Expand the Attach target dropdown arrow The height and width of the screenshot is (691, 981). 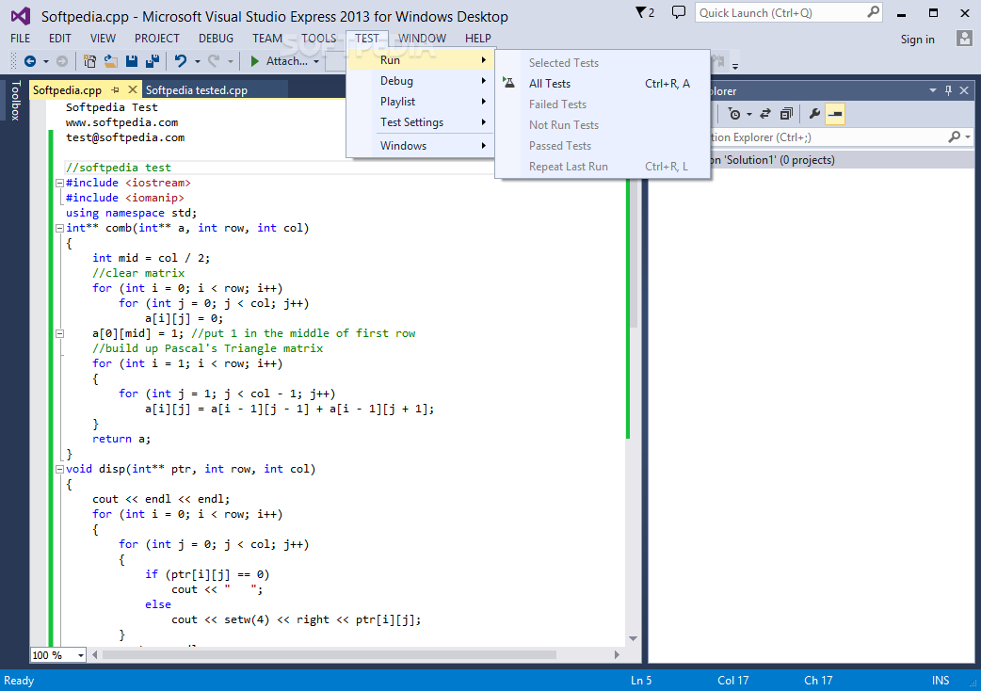316,62
